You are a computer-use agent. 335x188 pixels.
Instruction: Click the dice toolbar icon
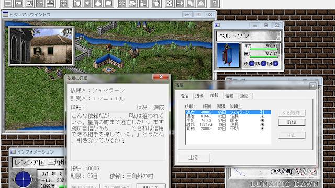(170, 3)
